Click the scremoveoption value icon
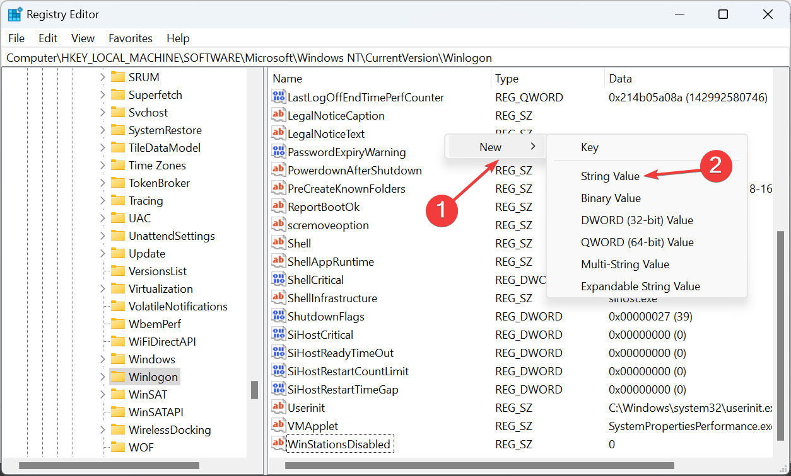 [x=278, y=225]
